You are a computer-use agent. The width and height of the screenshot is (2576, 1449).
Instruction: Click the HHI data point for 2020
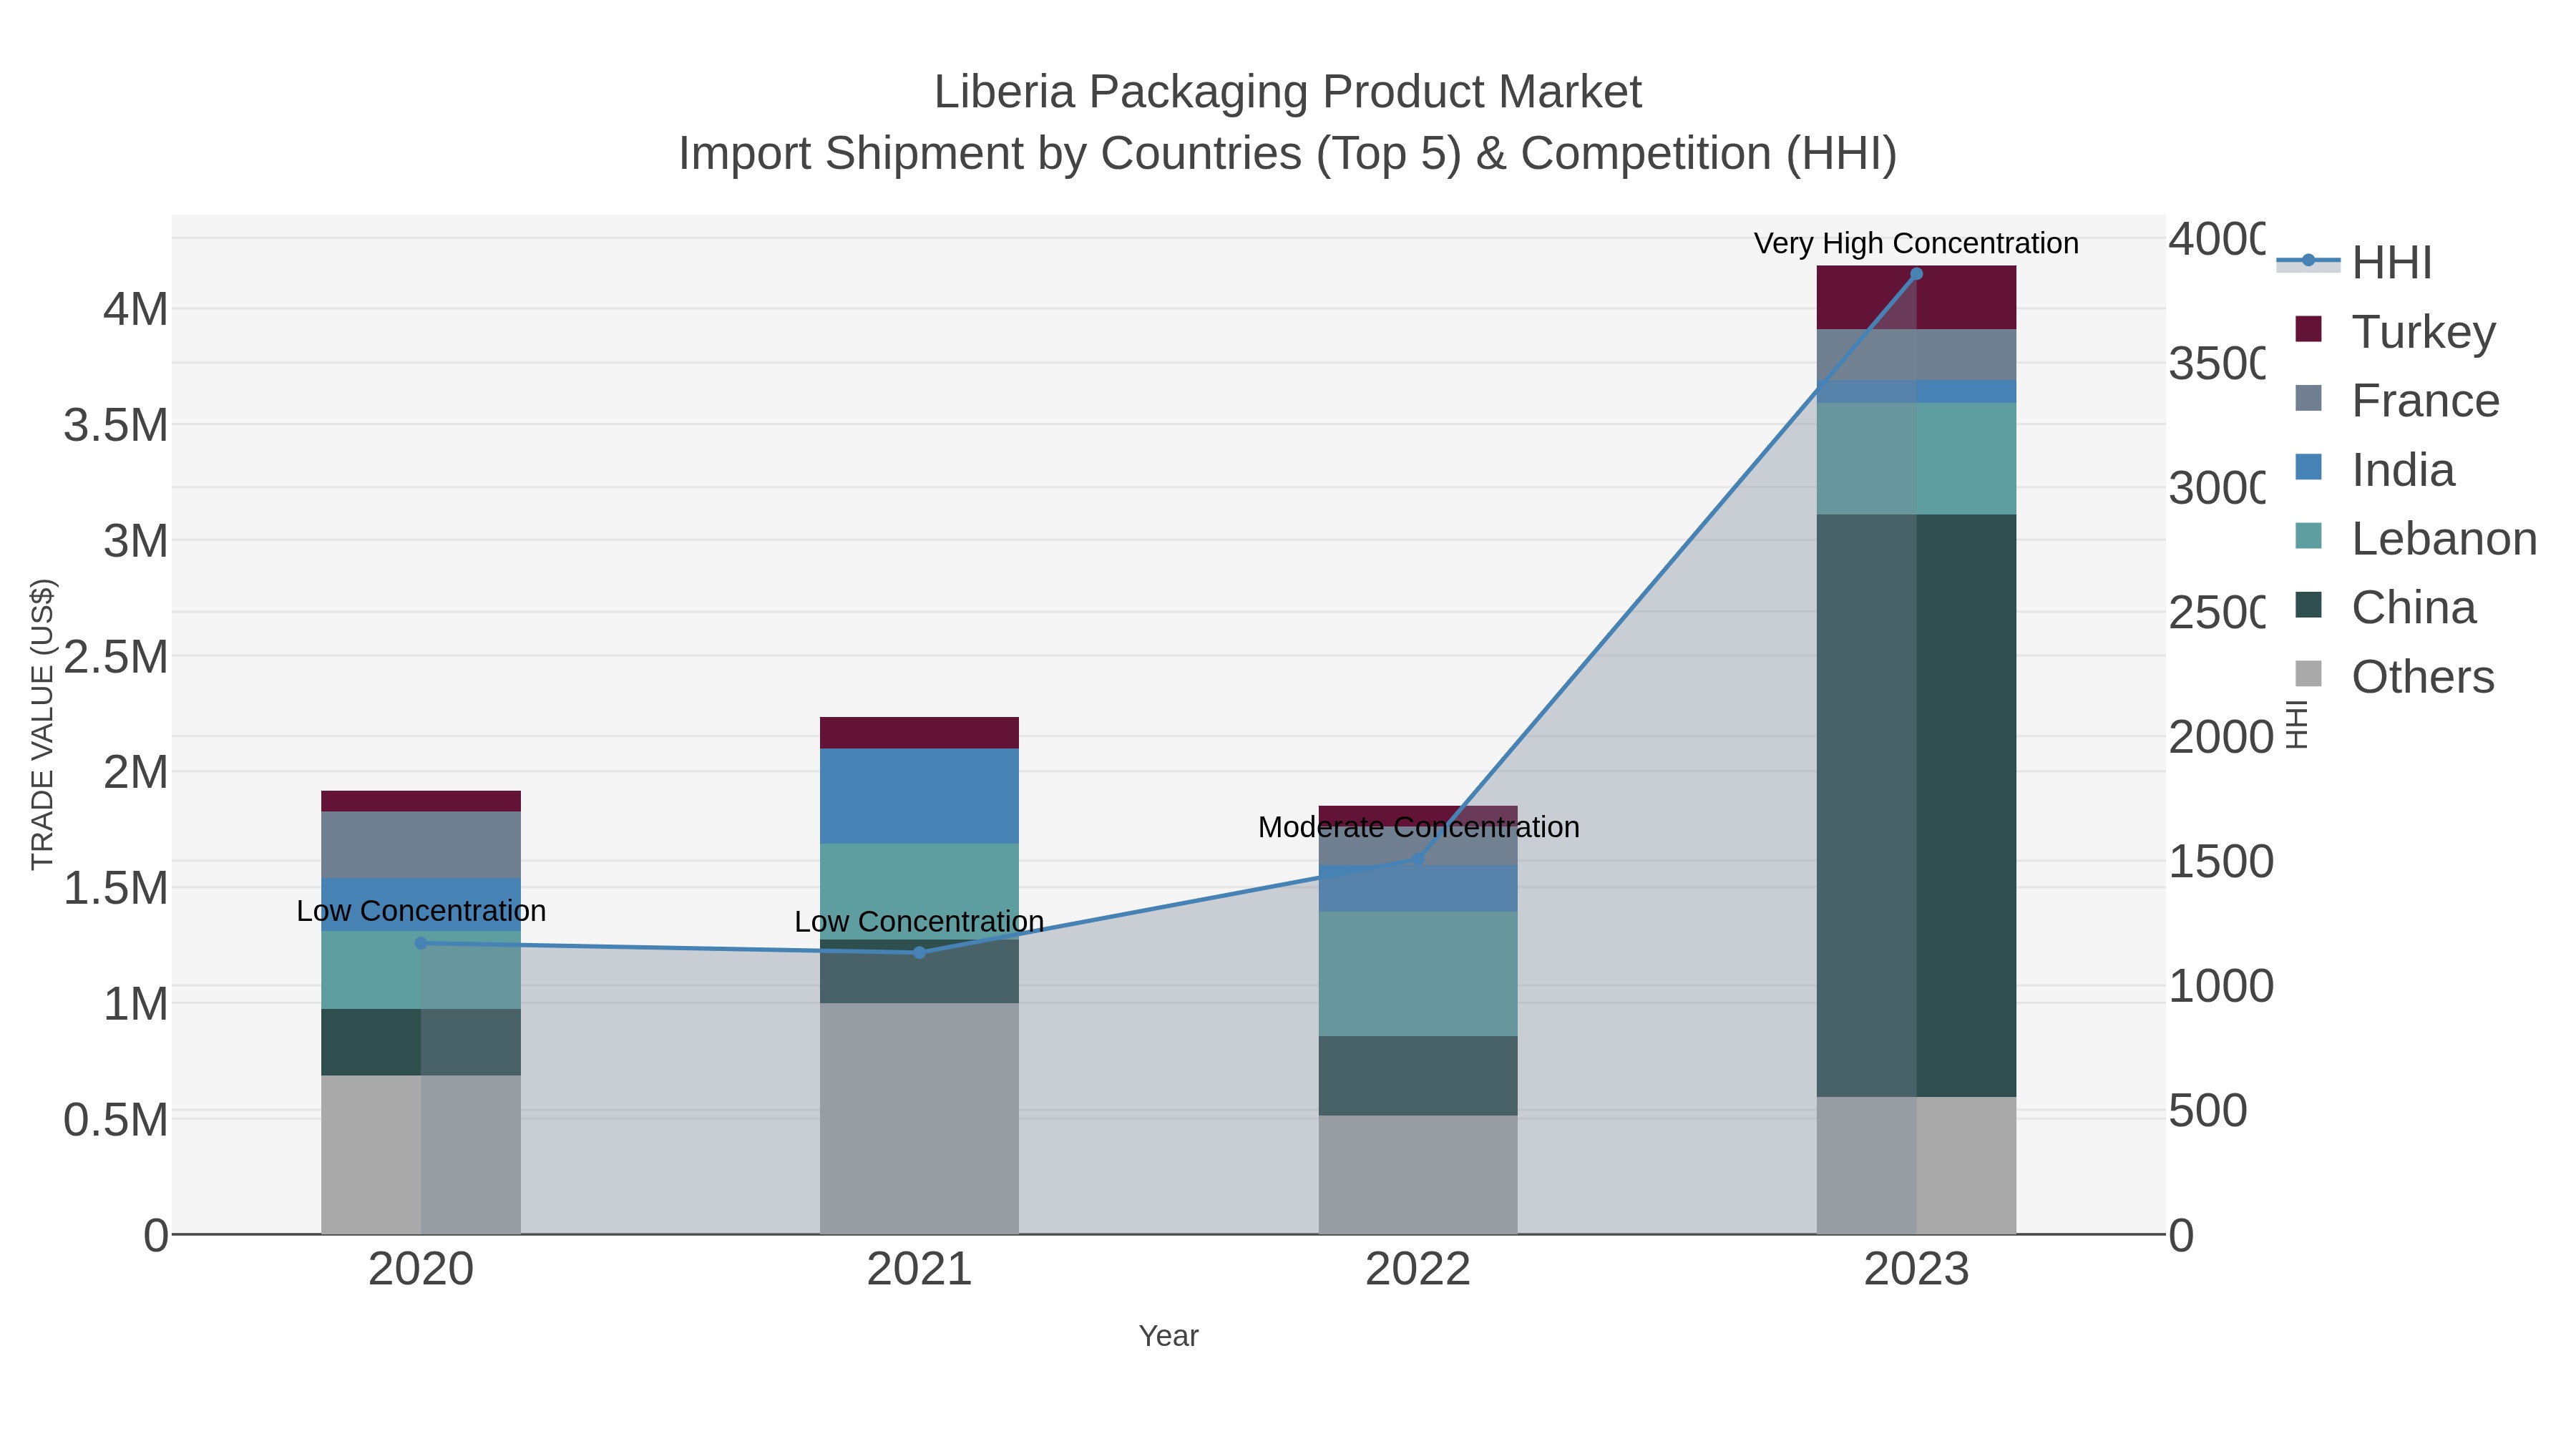click(x=421, y=943)
